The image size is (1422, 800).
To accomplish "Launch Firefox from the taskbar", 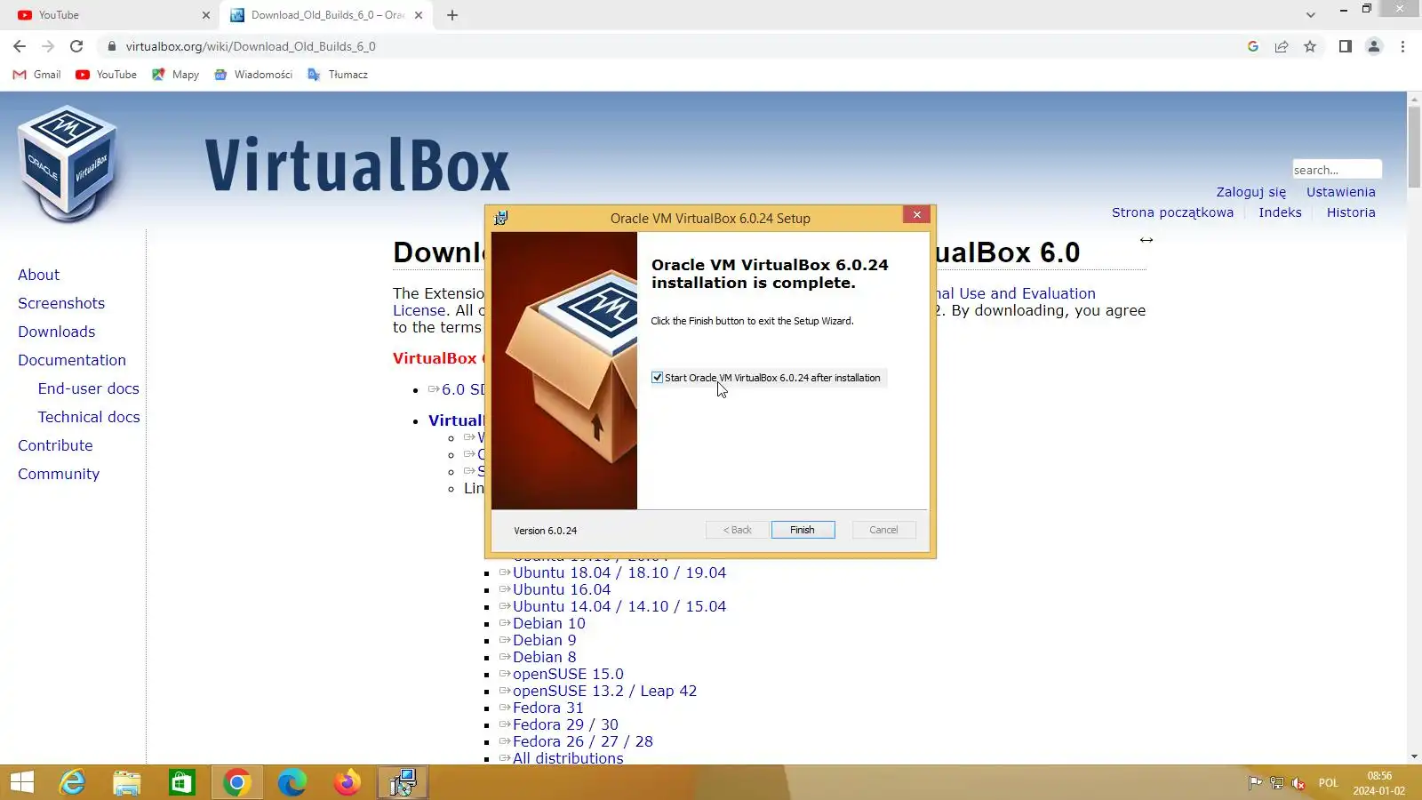I will 347,783.
